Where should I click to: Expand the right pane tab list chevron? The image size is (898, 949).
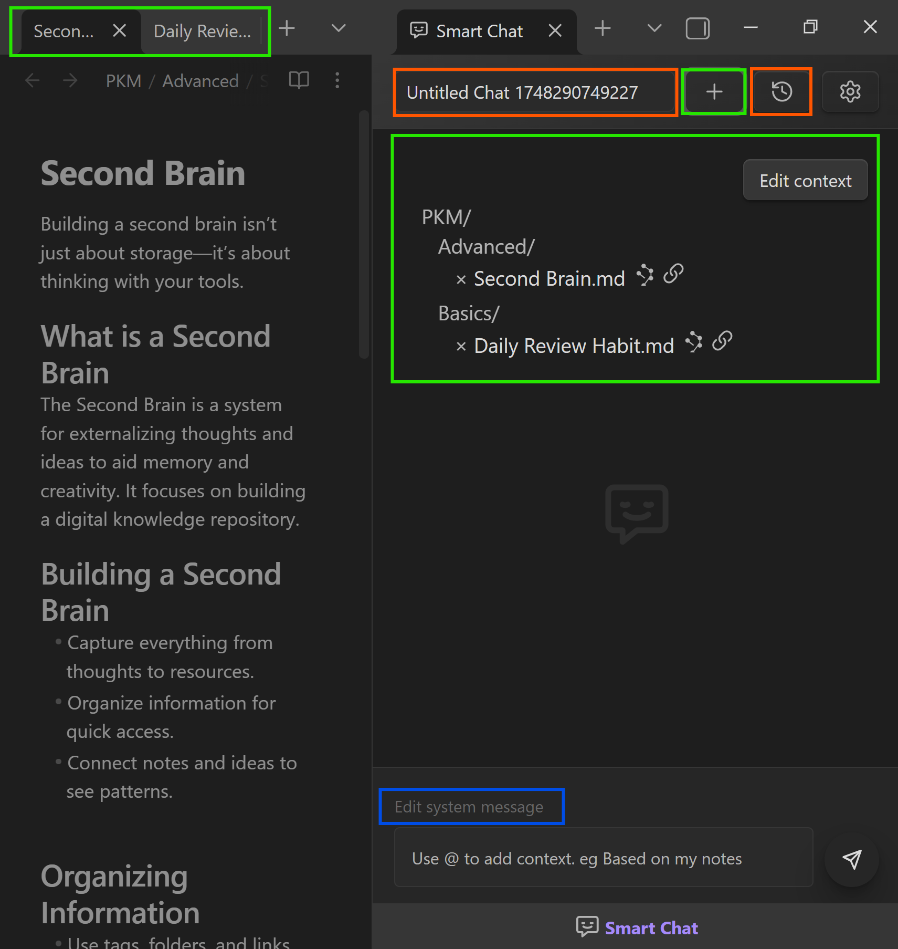654,28
